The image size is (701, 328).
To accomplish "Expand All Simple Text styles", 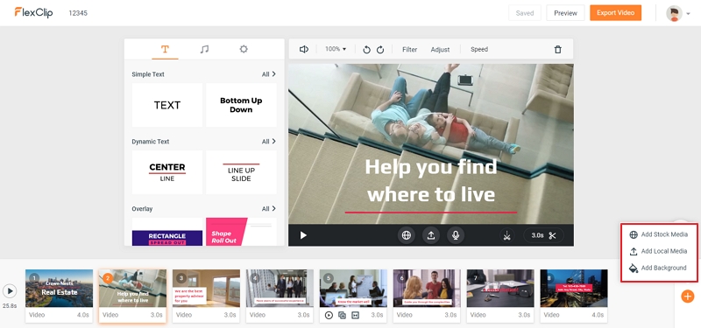I will click(x=269, y=74).
